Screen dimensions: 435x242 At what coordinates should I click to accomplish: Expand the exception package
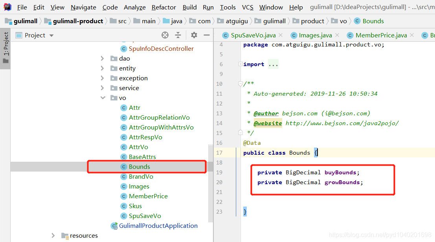(x=103, y=78)
